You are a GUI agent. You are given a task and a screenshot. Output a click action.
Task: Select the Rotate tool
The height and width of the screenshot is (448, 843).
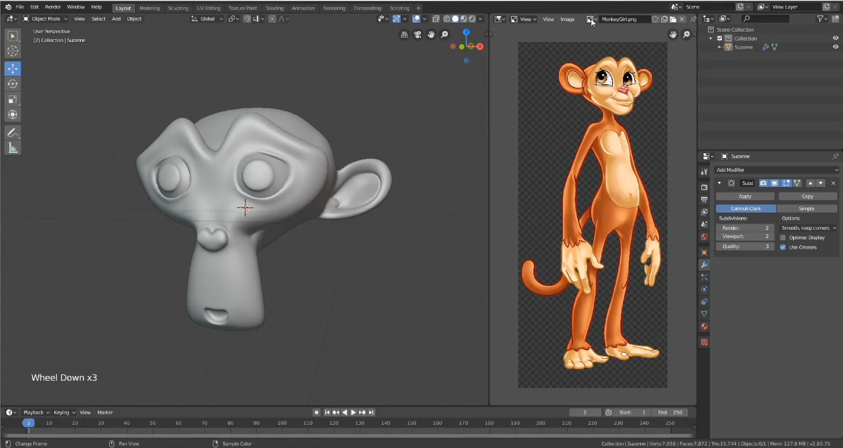(x=13, y=84)
